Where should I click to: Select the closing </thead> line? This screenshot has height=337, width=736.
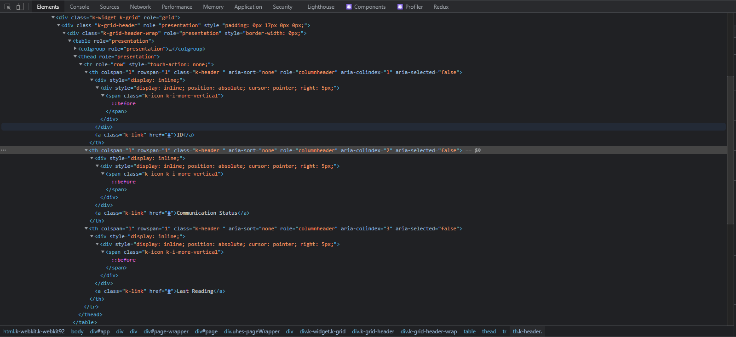pos(90,314)
